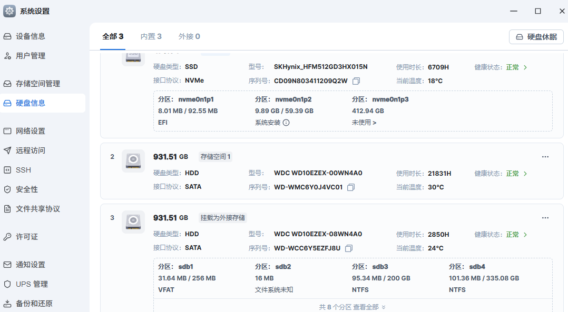This screenshot has width=568, height=312.
Task: Open more options for disk 2
Action: [x=545, y=157]
